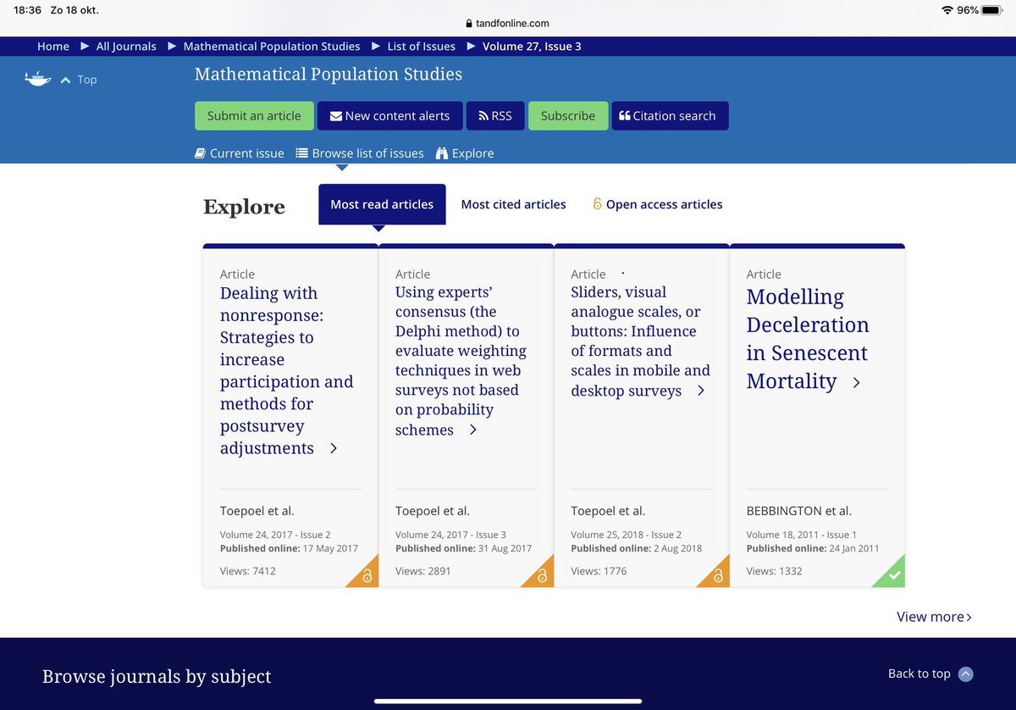The height and width of the screenshot is (710, 1016).
Task: Click 'Volume 18, 2011 - Issue 1' text
Action: 801,535
